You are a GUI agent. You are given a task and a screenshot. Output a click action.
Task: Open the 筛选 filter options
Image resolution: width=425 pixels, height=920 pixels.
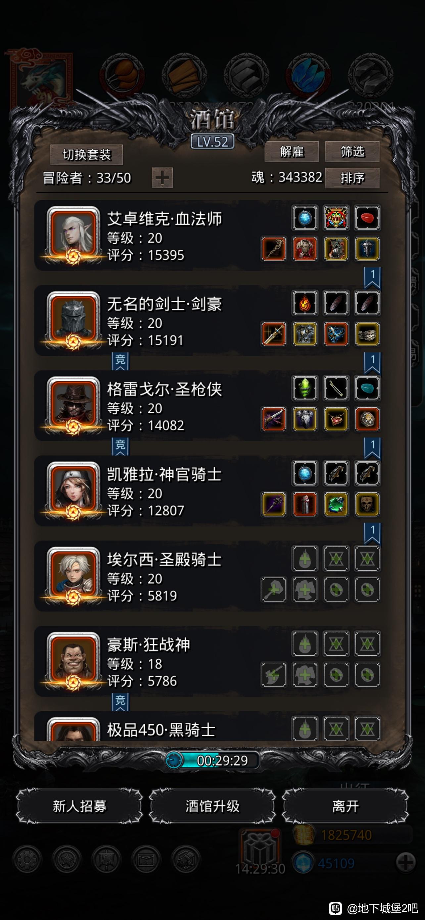click(352, 152)
